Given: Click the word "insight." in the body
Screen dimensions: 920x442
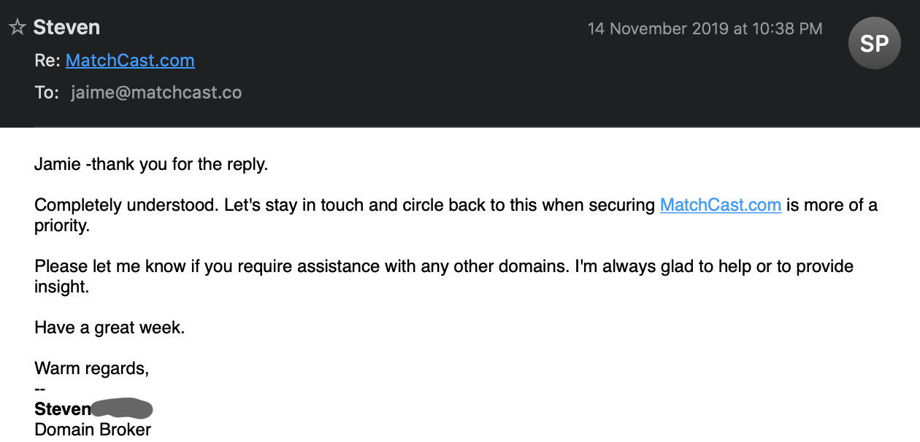Looking at the screenshot, I should click(x=61, y=287).
